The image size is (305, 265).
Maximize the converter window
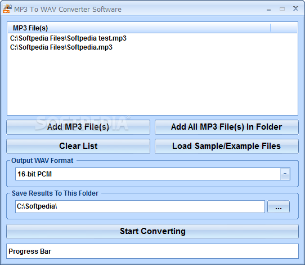pos(282,9)
